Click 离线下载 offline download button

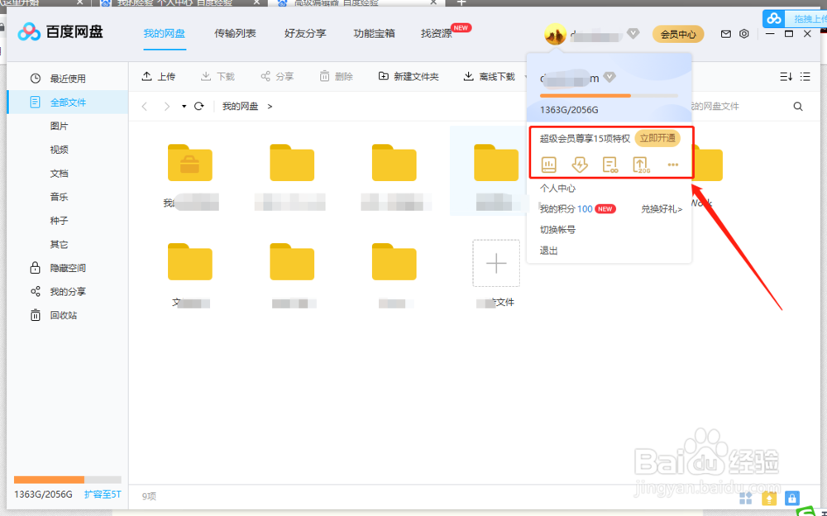[x=489, y=77]
